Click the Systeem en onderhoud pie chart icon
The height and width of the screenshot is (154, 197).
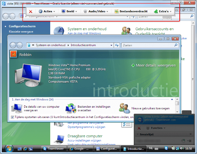coord(59,31)
